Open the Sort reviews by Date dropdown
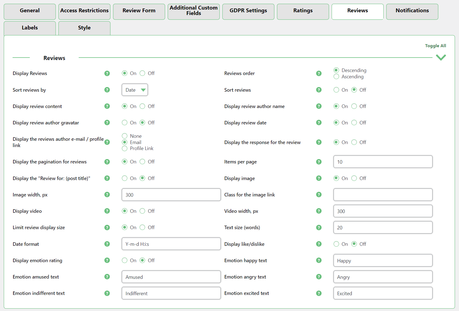 coord(135,90)
